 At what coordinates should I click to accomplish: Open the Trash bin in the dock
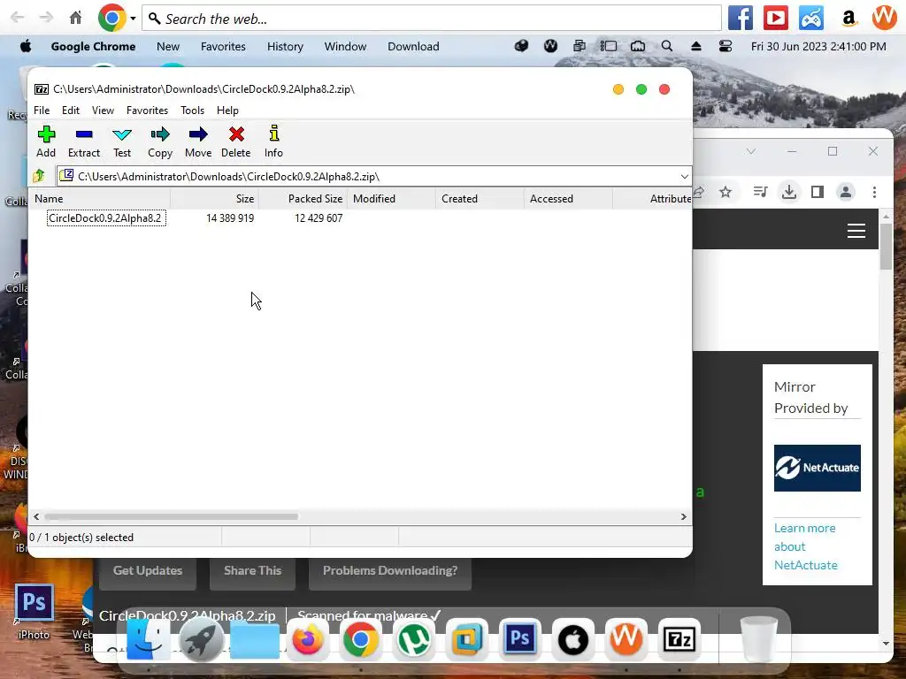[758, 638]
